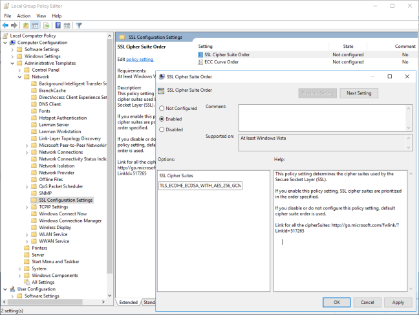Click the SNMP folder icon

click(x=34, y=193)
